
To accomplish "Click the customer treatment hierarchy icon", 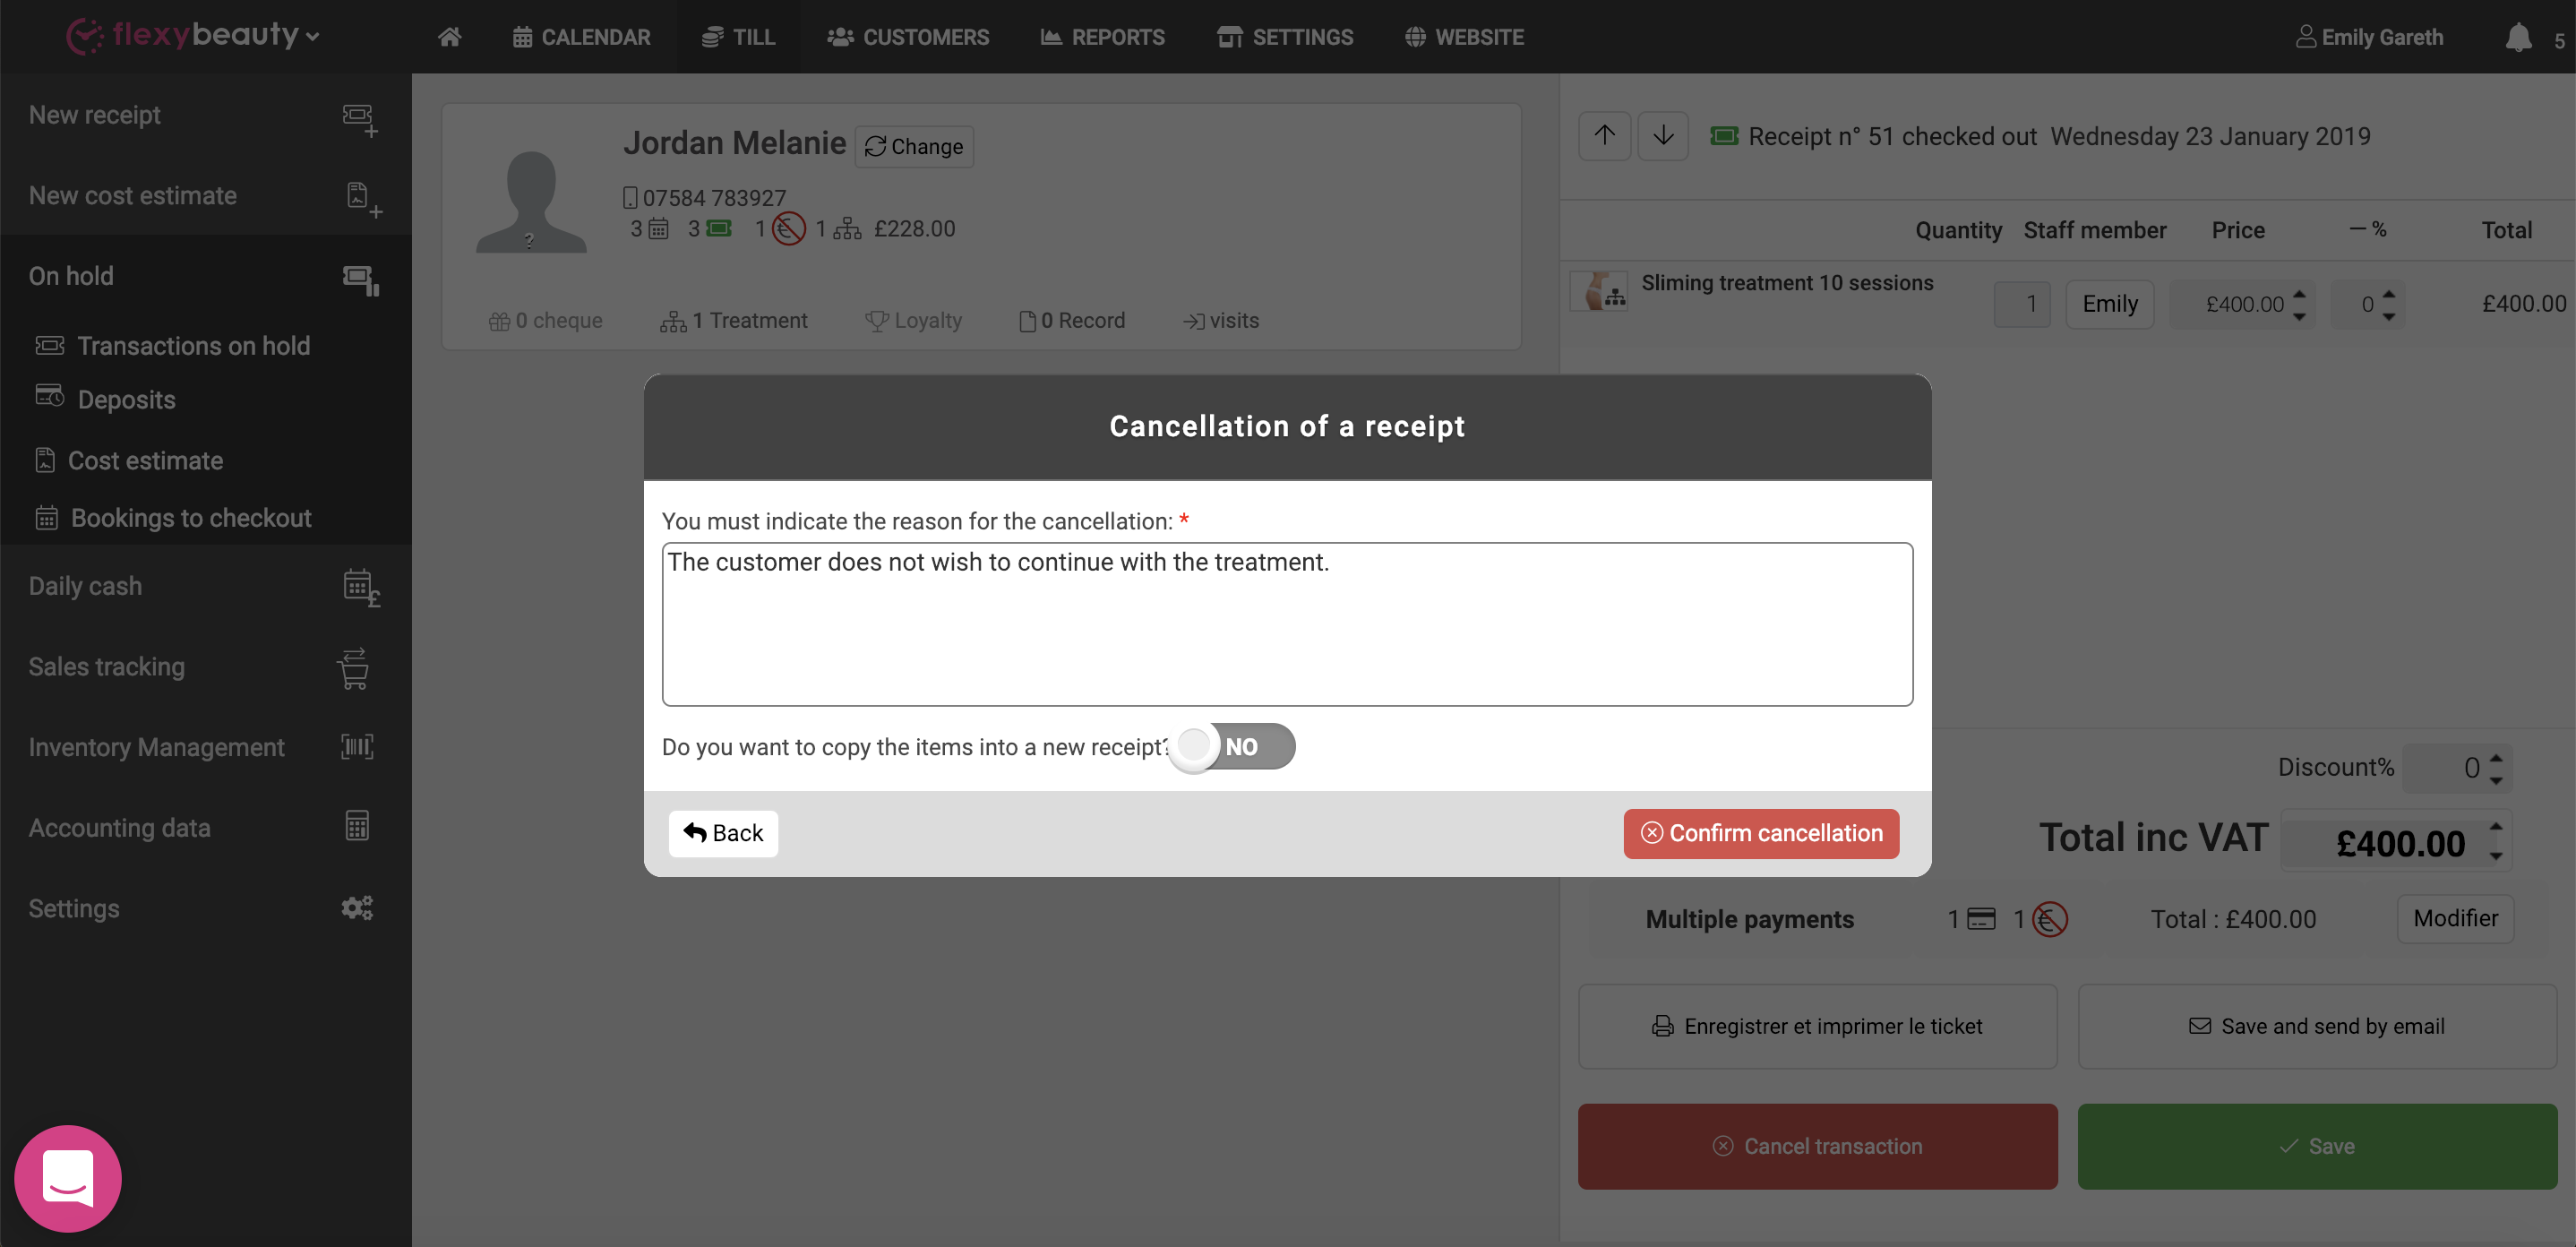I will coord(846,229).
